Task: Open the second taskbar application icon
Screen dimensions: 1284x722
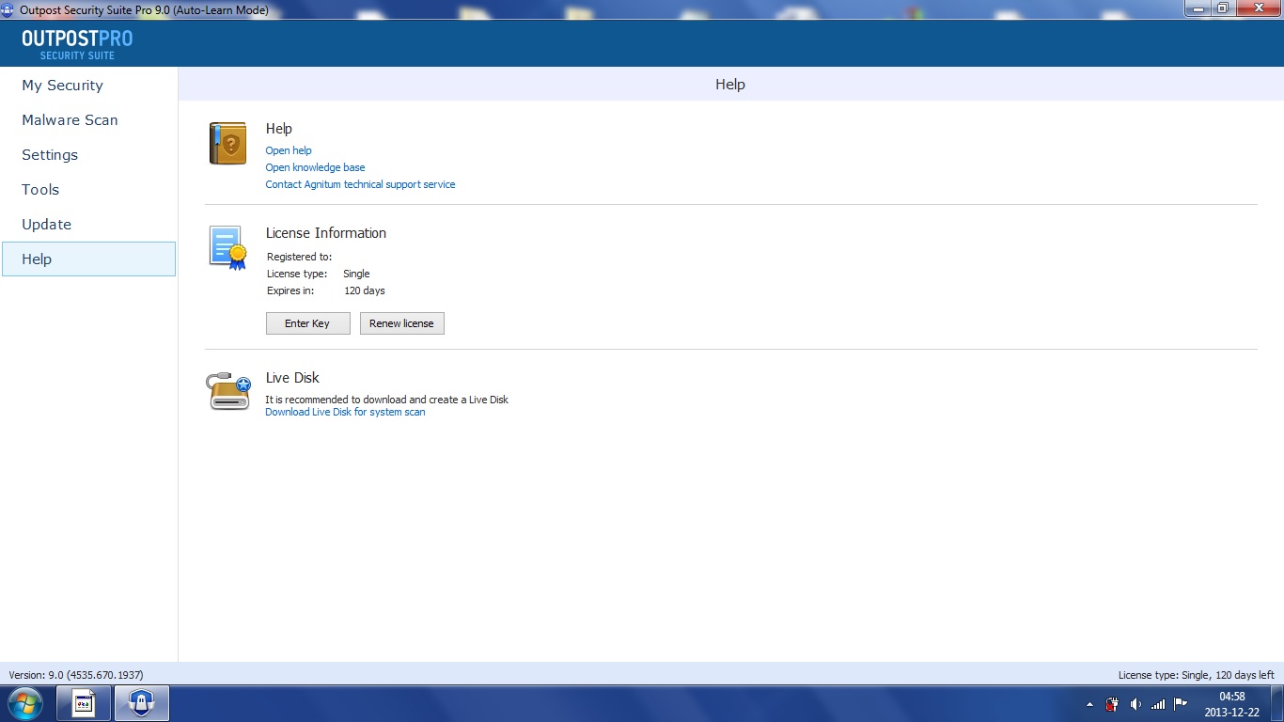Action: [x=84, y=703]
